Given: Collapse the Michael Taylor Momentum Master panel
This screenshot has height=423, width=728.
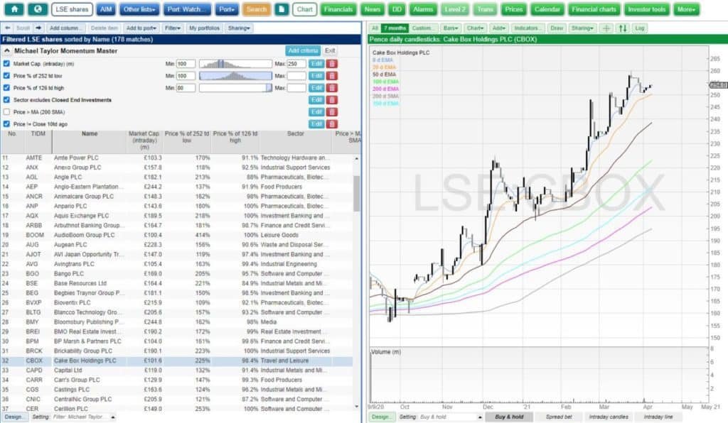Looking at the screenshot, I should click(6, 52).
